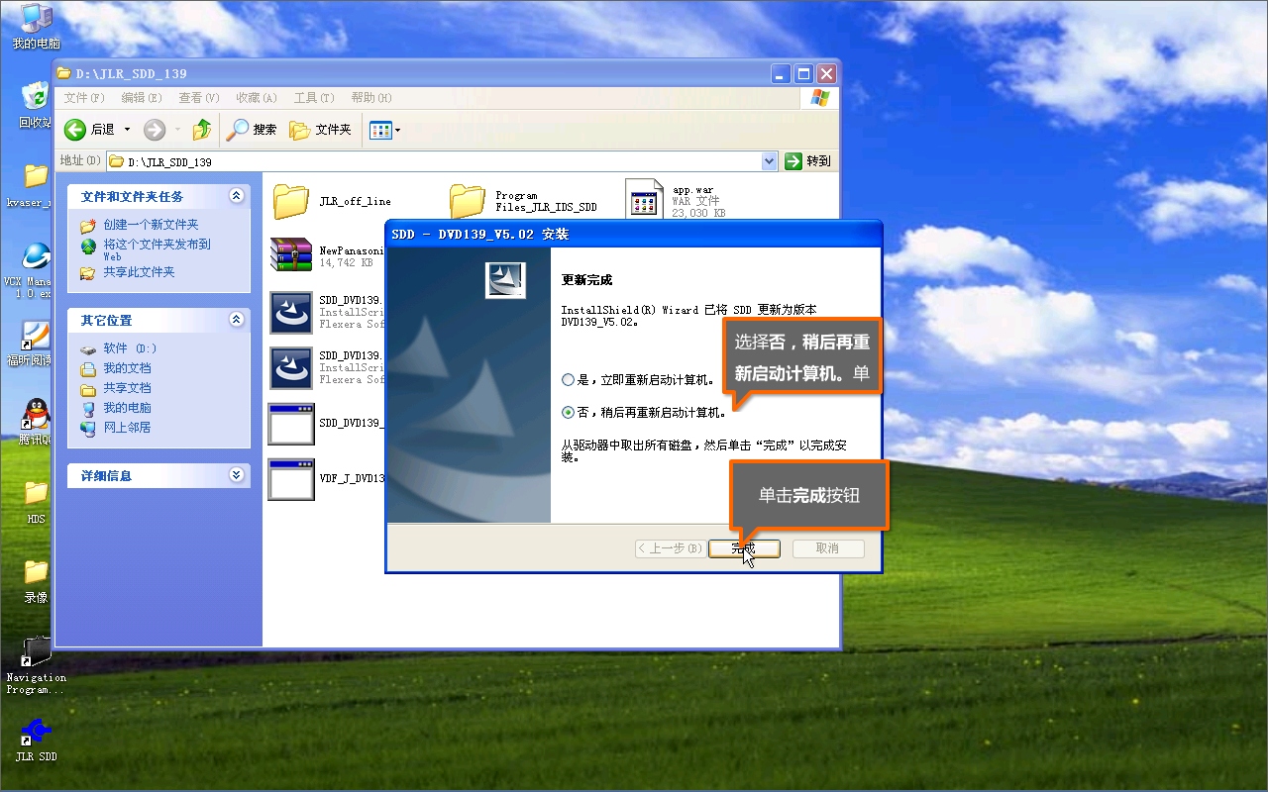The height and width of the screenshot is (792, 1268).
Task: Open 网上邻居 in other places
Action: tap(127, 428)
